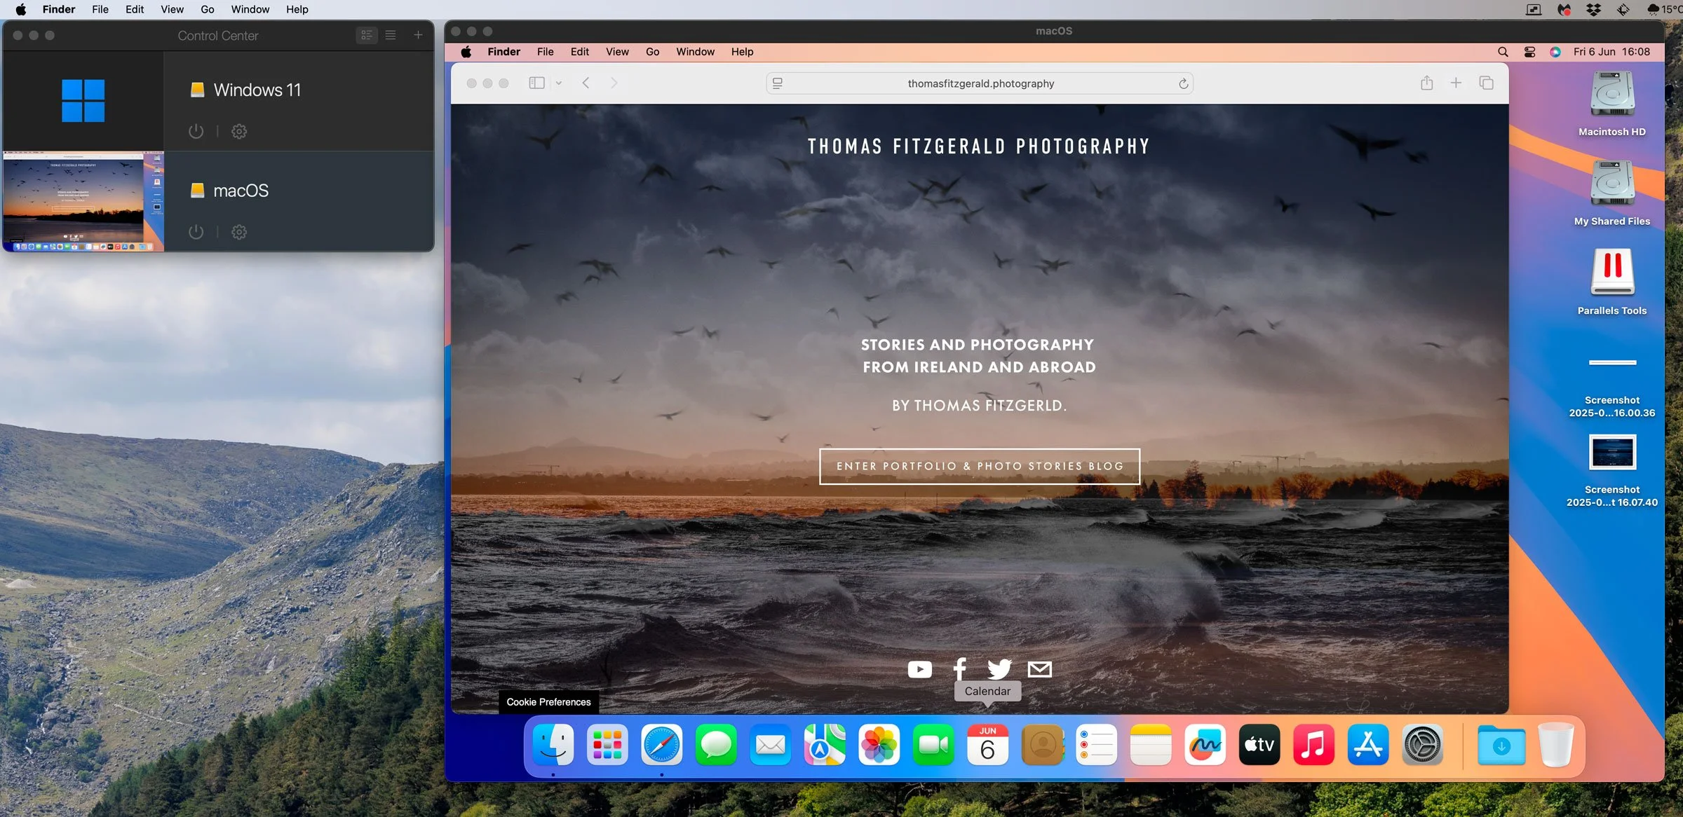
Task: Enter Portfolio & Photo Stories Blog
Action: (x=979, y=466)
